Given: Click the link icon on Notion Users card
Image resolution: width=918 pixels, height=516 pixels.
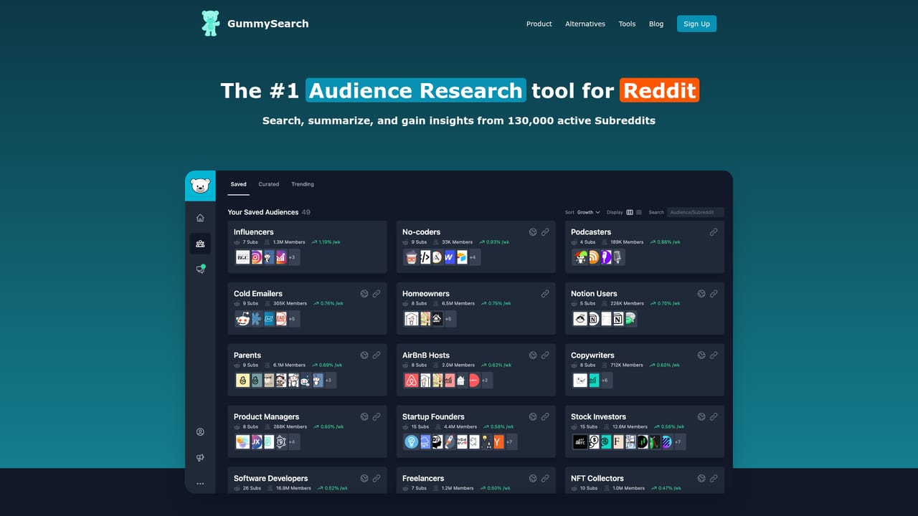Looking at the screenshot, I should pos(714,294).
